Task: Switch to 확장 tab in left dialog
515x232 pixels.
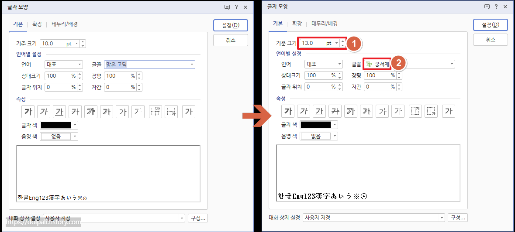Action: [x=37, y=24]
